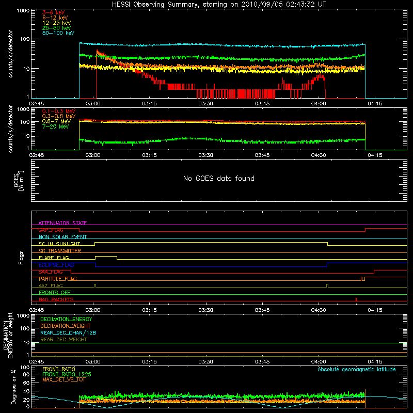This screenshot has height=413, width=413.
Task: Click the GOES [W m-2] axis label
Action: pos(19,180)
